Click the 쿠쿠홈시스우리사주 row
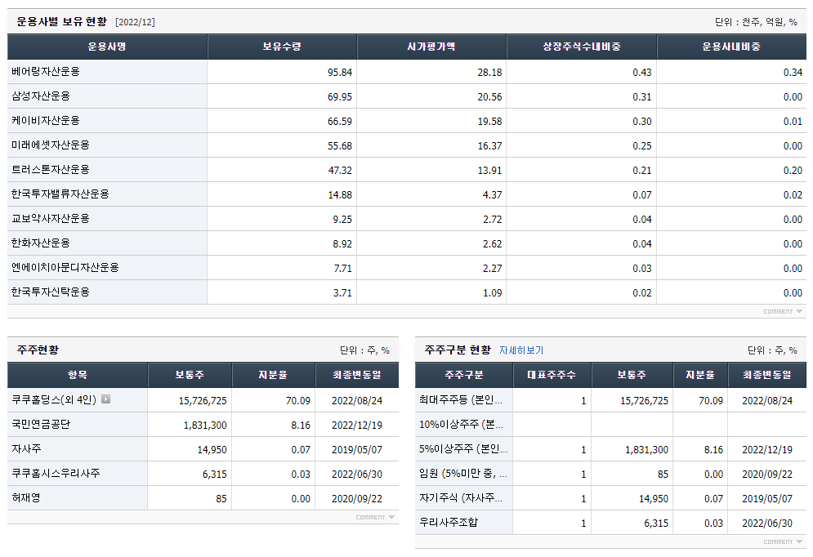The image size is (813, 557). (203, 473)
